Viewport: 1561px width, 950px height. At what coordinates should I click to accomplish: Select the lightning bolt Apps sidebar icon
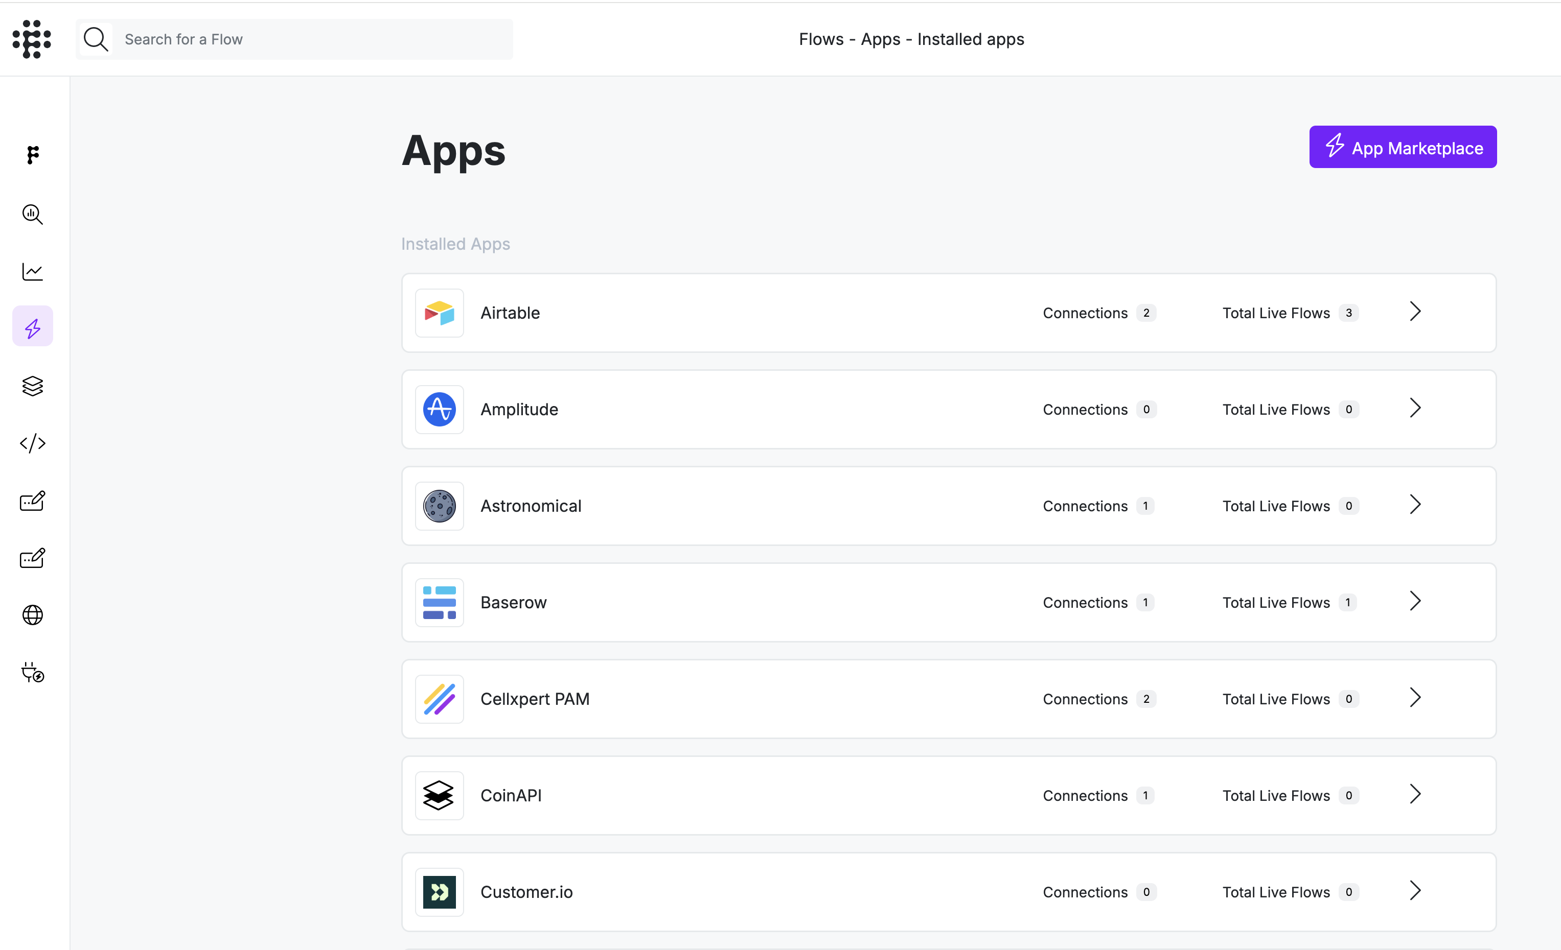tap(33, 326)
